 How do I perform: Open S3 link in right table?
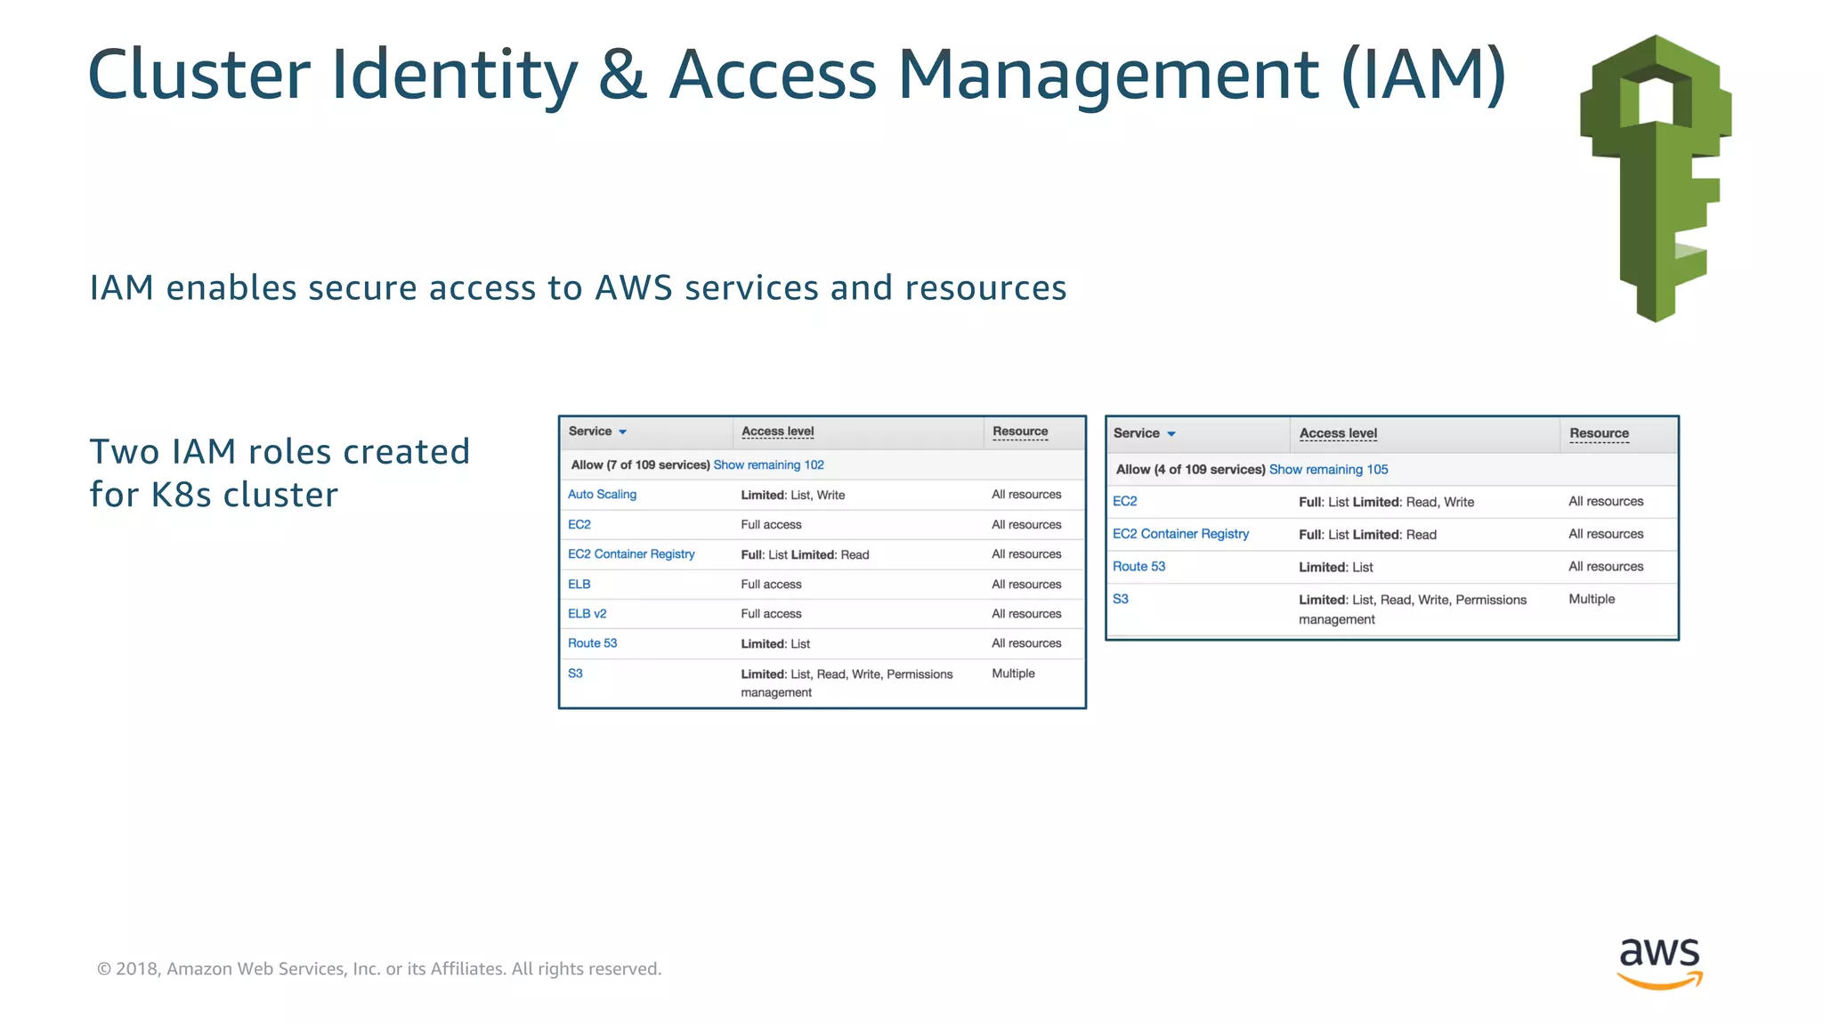click(1121, 600)
